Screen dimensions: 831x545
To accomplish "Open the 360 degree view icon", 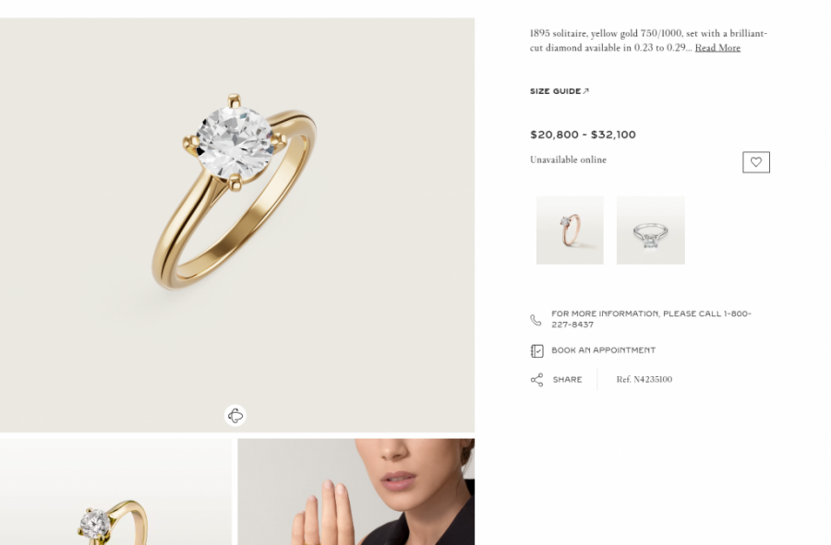I will [235, 415].
